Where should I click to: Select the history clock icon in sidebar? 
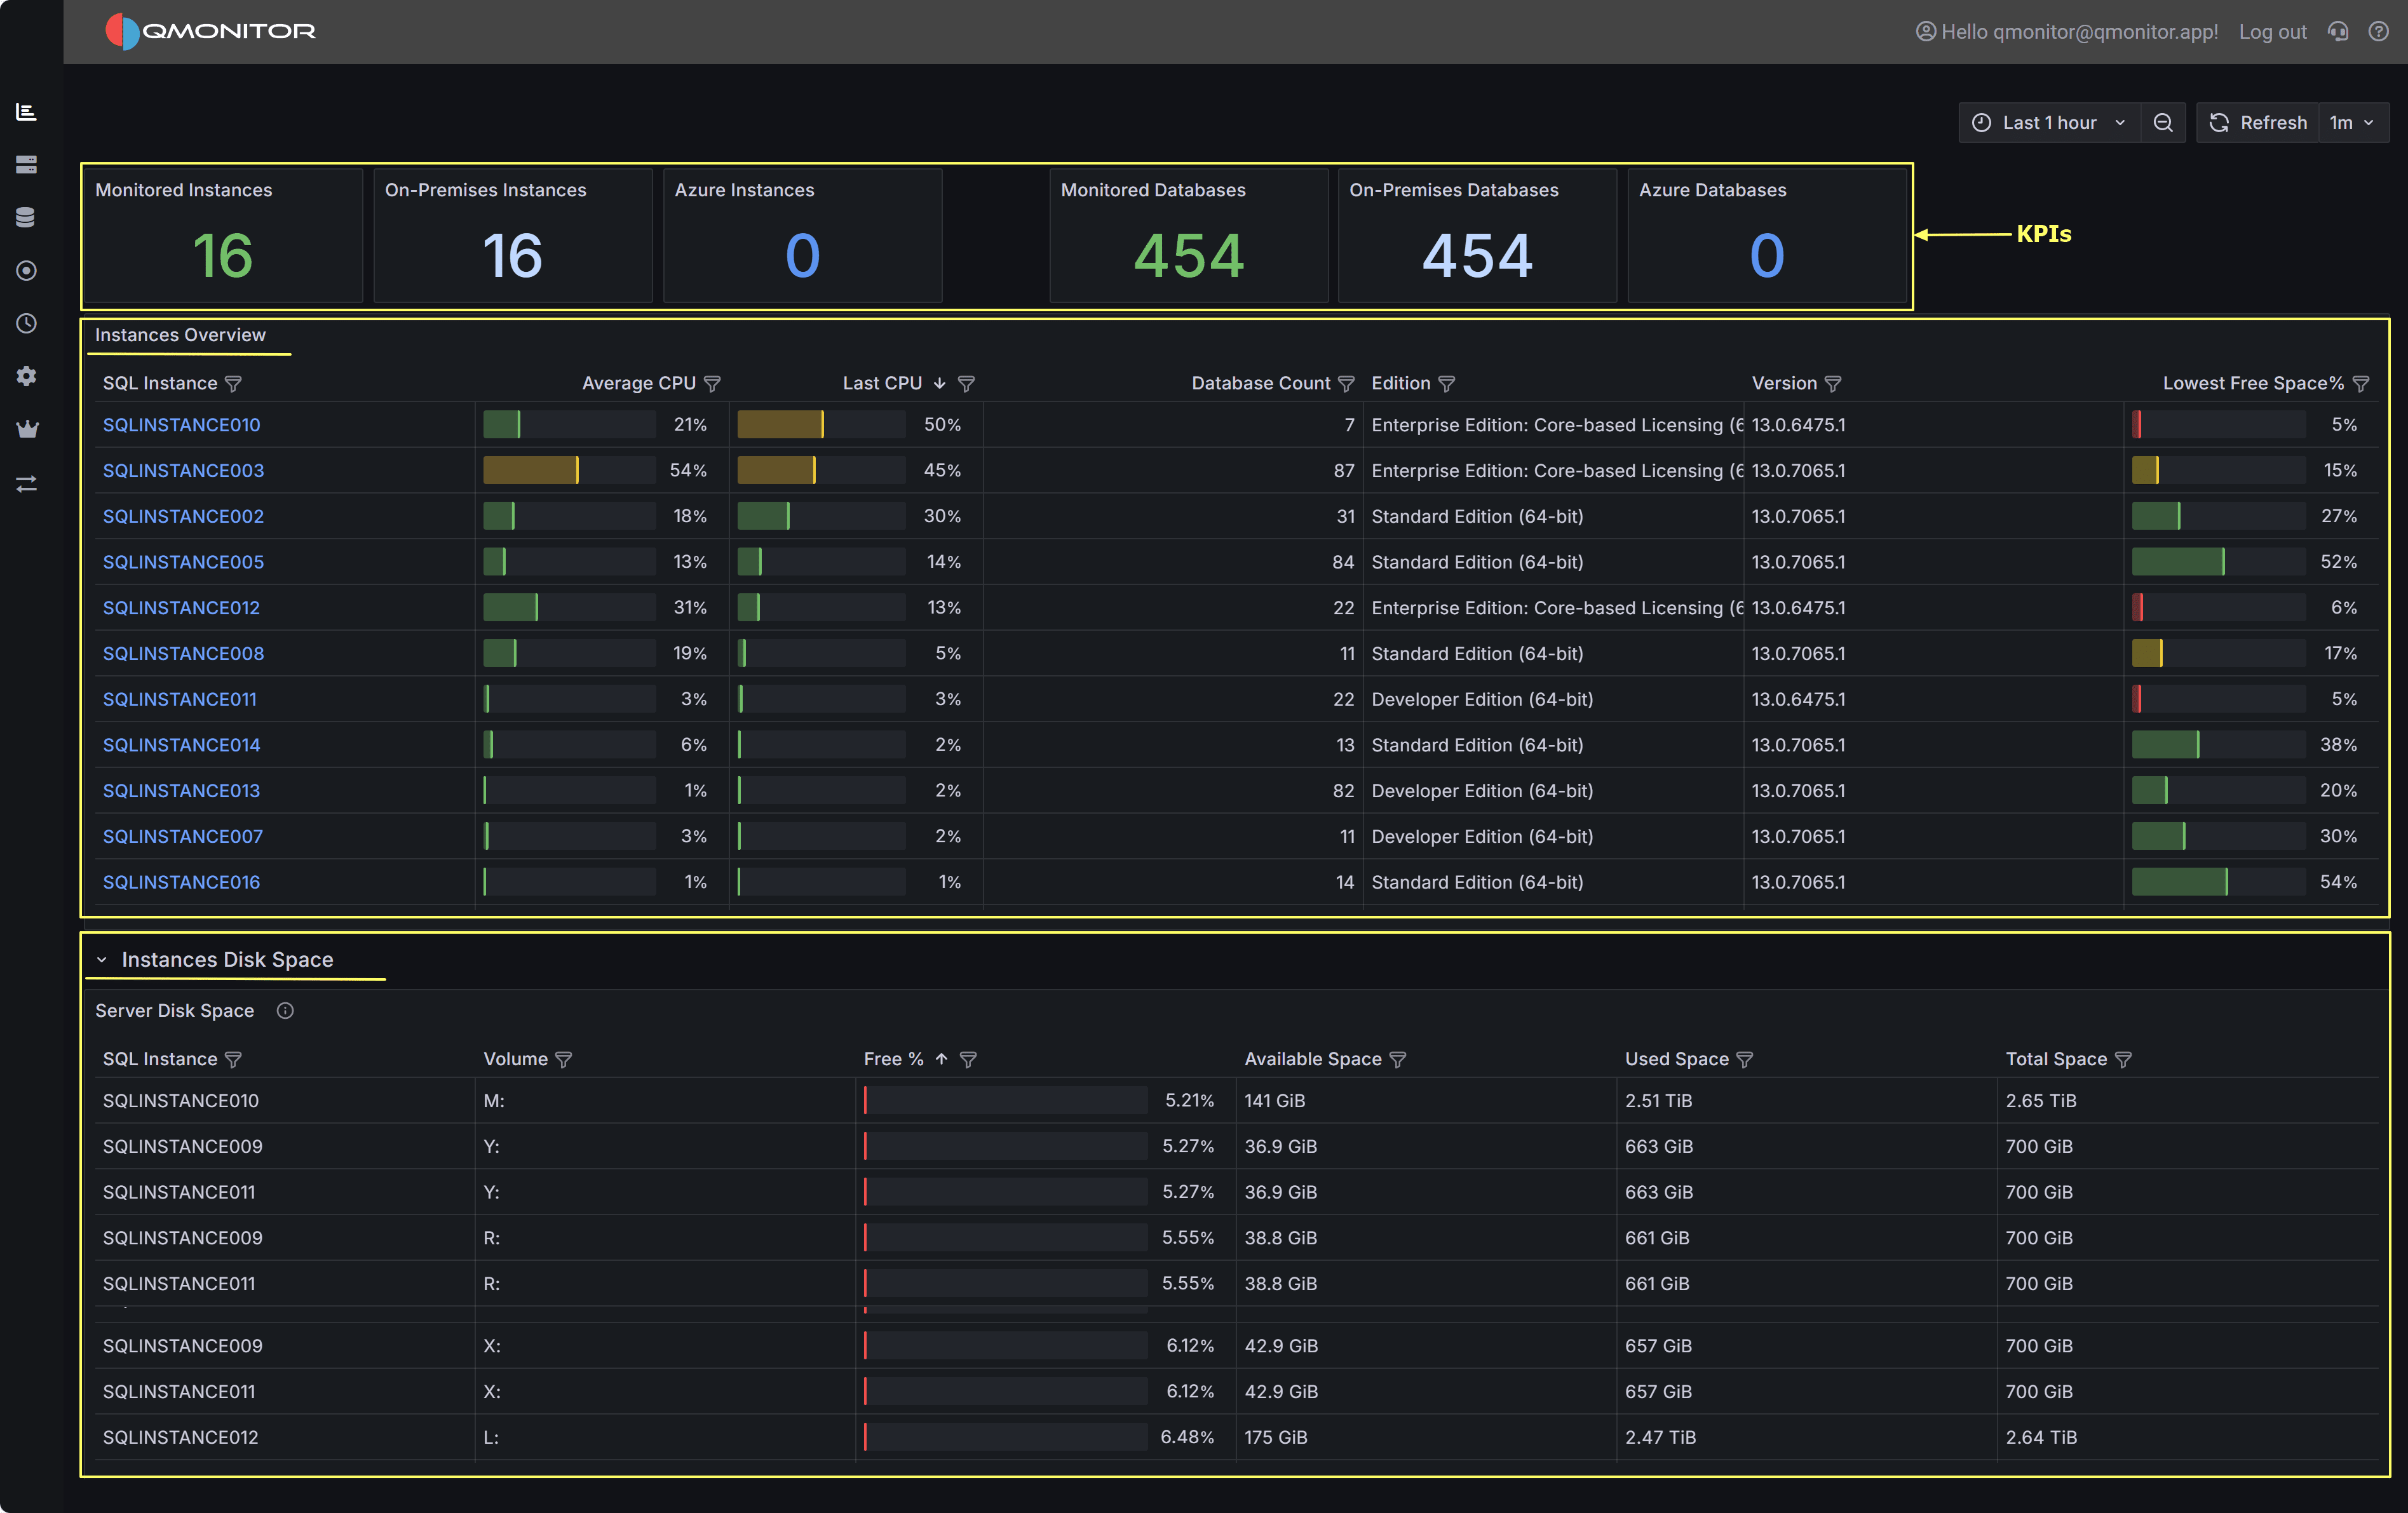coord(27,324)
